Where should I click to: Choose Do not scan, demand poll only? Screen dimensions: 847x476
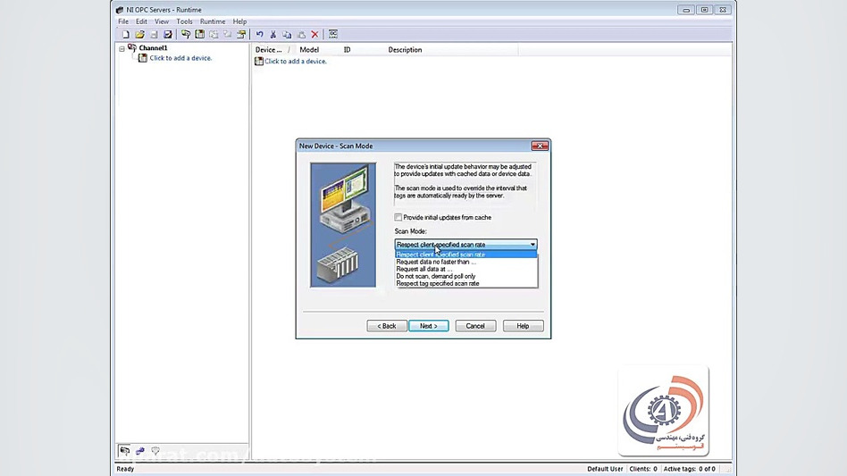coord(466,276)
